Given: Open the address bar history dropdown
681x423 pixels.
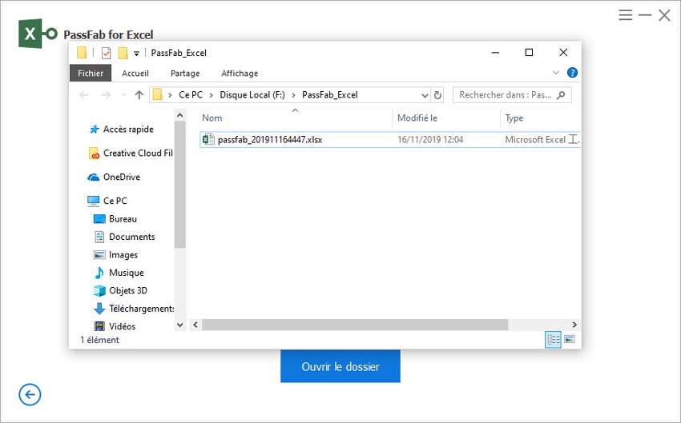Looking at the screenshot, I should coord(424,95).
